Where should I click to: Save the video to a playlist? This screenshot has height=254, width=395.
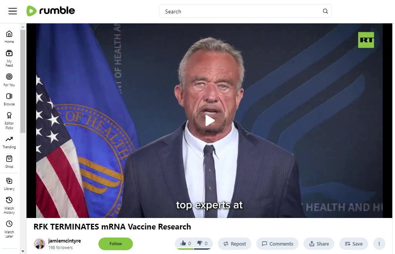coord(354,244)
